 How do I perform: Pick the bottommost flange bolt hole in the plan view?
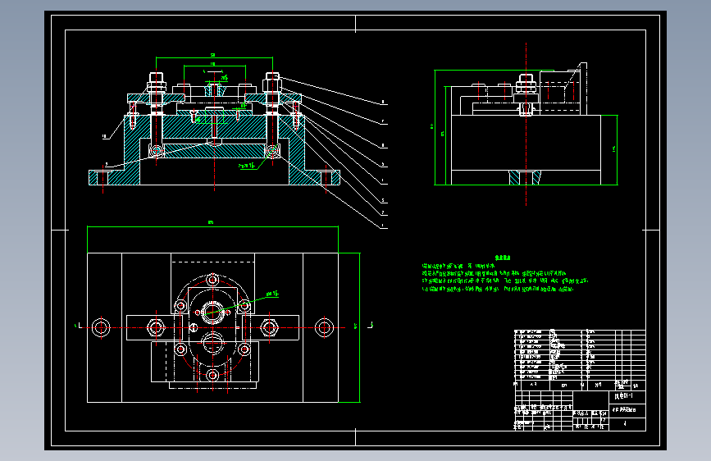(212, 375)
